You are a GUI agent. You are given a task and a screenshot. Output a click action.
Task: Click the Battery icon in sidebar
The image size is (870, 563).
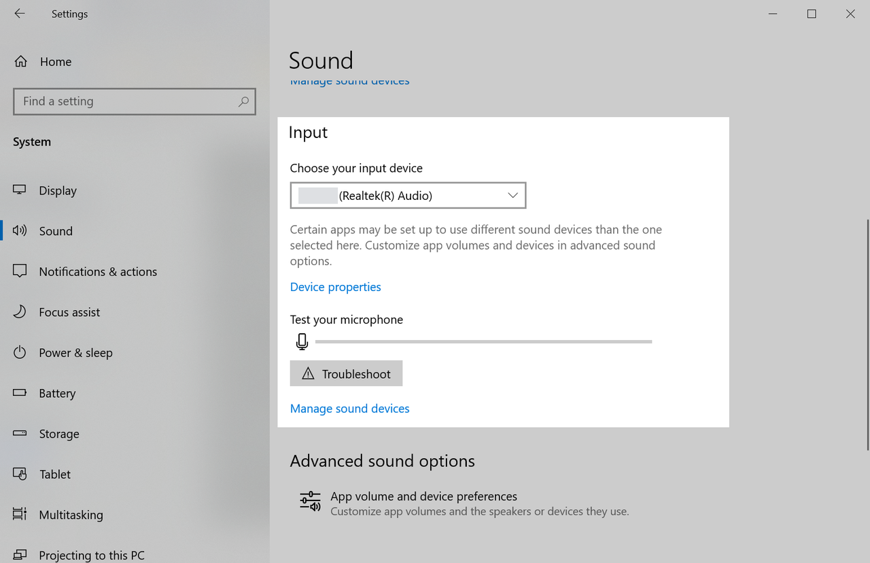pyautogui.click(x=20, y=393)
